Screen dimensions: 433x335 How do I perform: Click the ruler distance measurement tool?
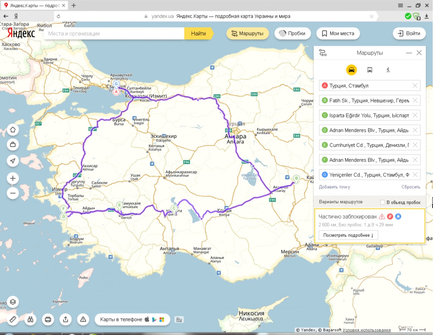13,319
